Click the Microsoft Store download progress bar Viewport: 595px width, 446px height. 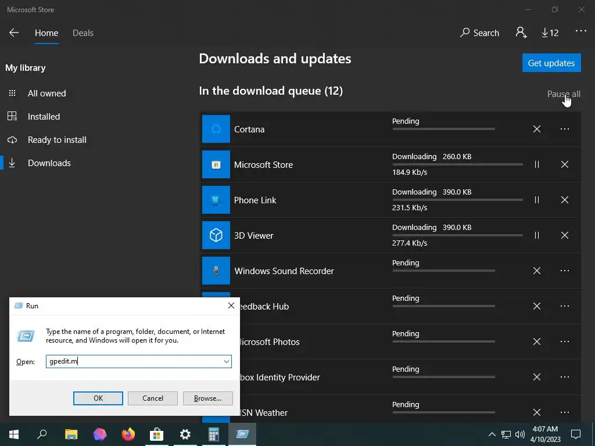click(x=458, y=164)
